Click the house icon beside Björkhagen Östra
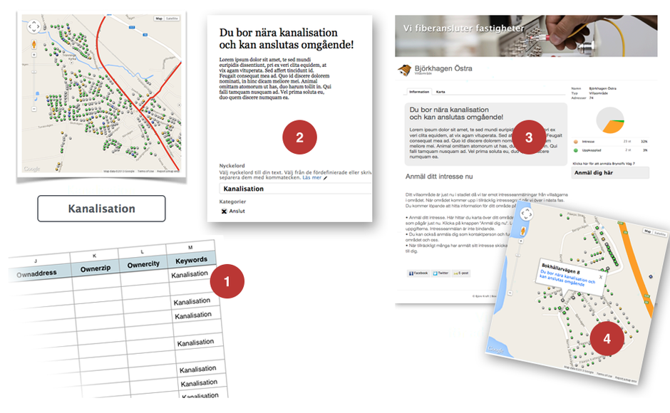 coord(404,70)
